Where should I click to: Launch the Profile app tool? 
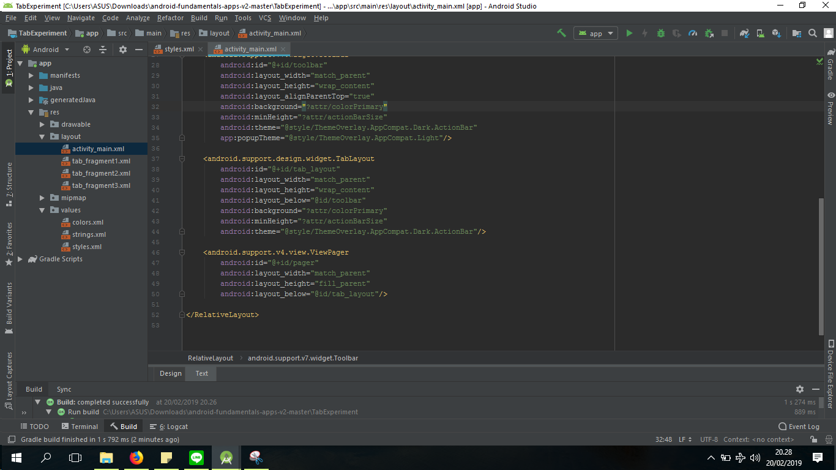[x=692, y=34]
